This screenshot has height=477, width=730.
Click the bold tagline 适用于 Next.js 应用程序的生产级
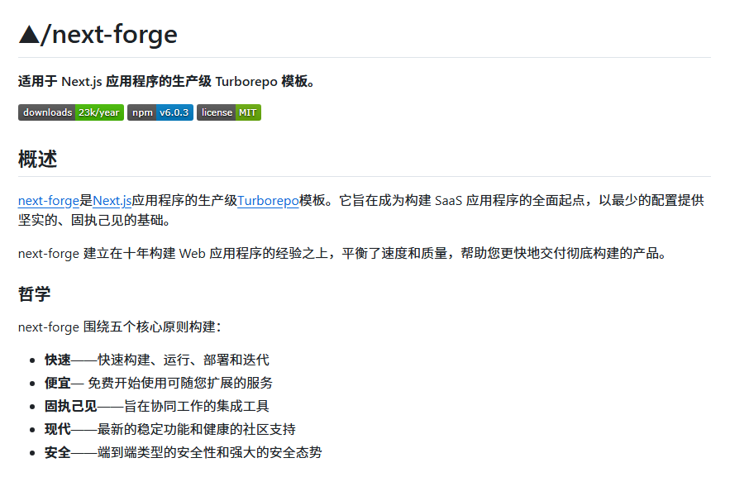(115, 82)
